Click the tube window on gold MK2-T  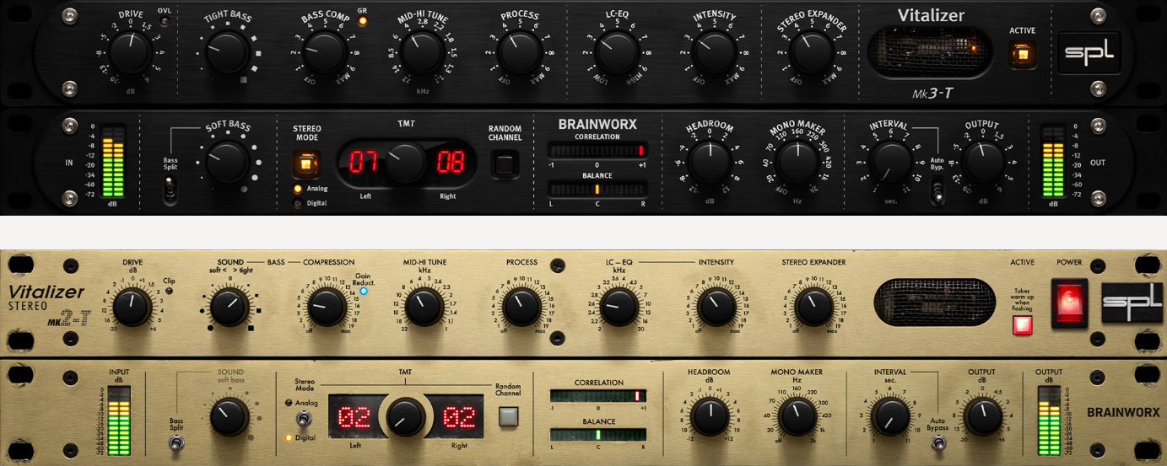(934, 304)
